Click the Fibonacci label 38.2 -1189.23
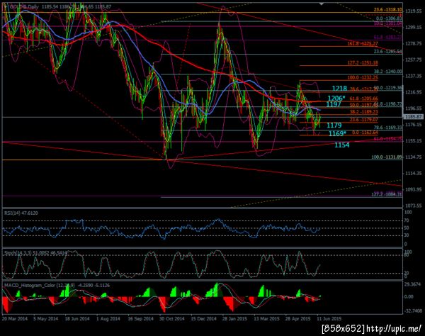 364,112
